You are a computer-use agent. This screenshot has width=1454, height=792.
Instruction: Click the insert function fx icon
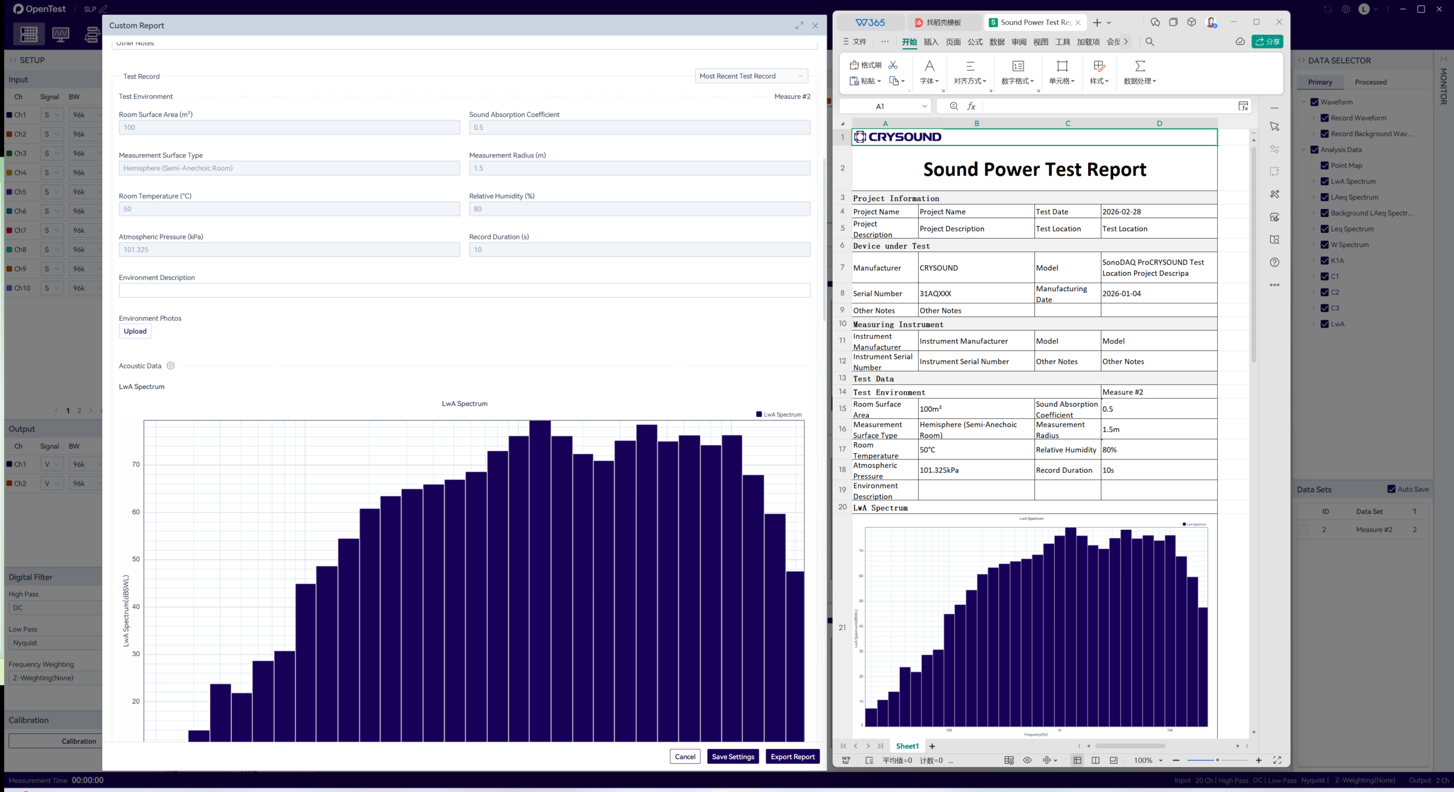point(971,106)
